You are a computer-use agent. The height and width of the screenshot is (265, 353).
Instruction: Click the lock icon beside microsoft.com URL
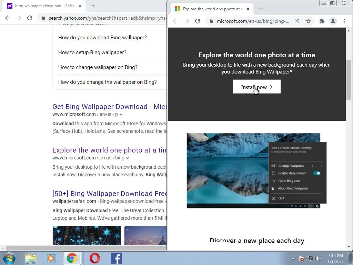point(211,21)
